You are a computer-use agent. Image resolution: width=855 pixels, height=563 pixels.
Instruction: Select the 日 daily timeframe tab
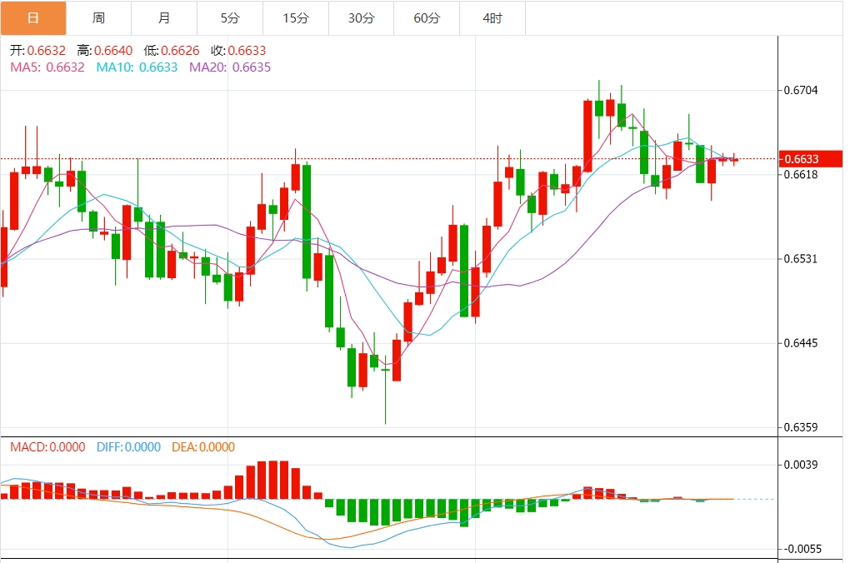[33, 18]
